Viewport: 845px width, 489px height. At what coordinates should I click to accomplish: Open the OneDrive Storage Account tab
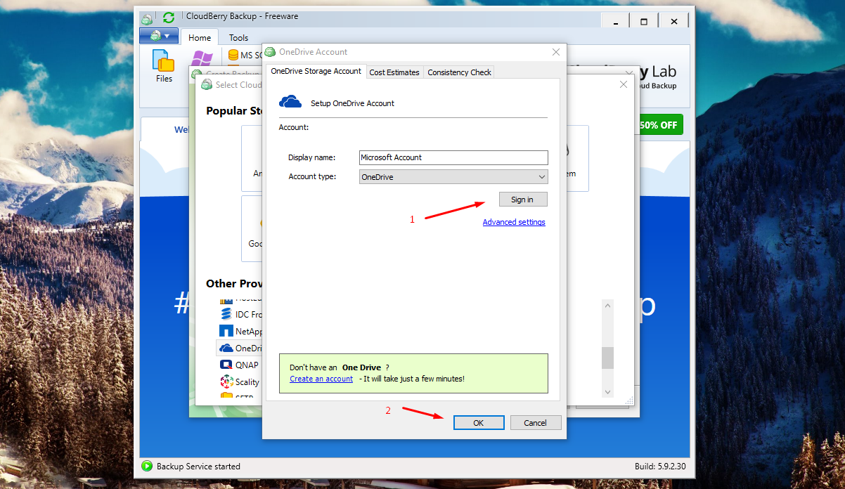click(x=316, y=71)
